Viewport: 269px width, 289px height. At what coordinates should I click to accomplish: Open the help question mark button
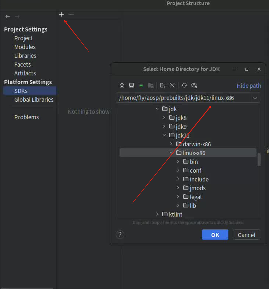120,235
